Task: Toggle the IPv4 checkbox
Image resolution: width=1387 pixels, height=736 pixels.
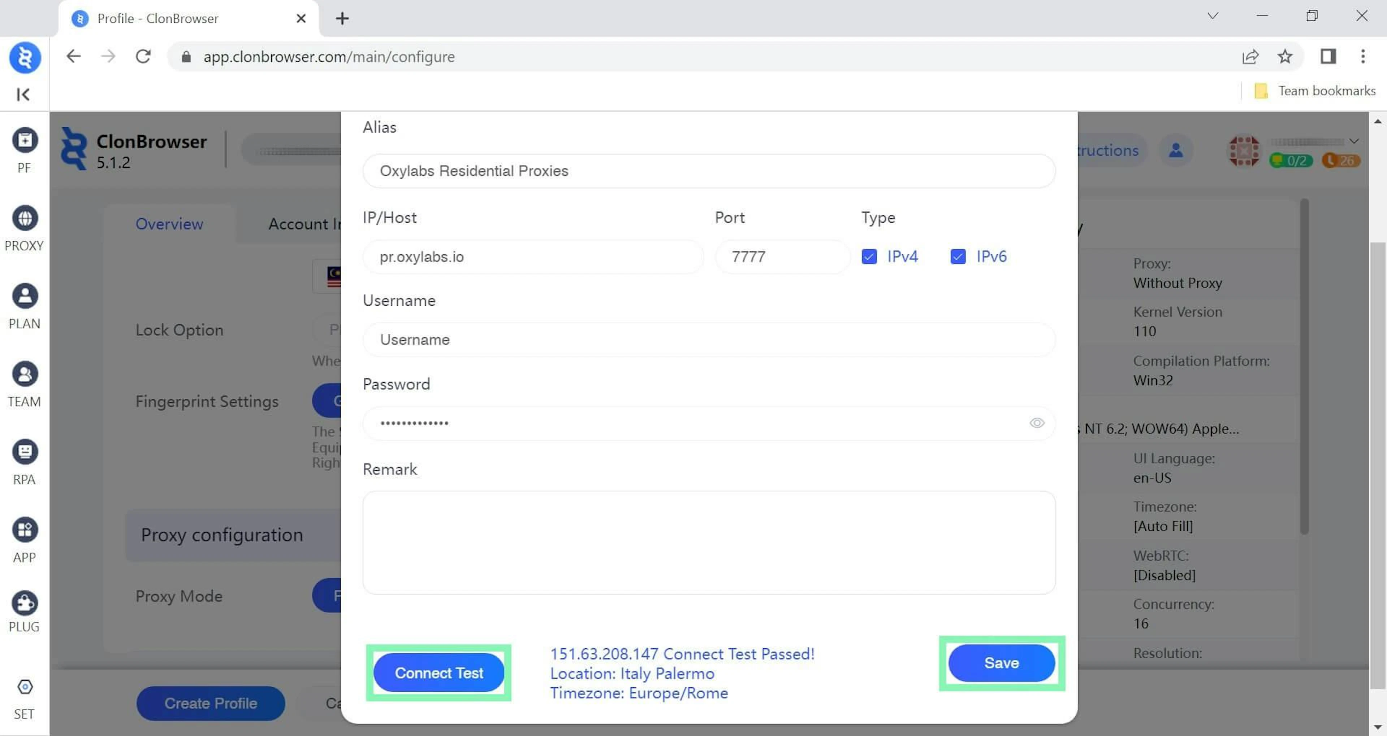Action: 869,257
